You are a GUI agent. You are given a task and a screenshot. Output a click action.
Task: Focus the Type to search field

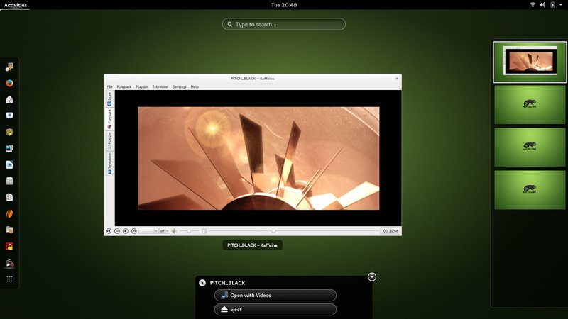point(283,24)
